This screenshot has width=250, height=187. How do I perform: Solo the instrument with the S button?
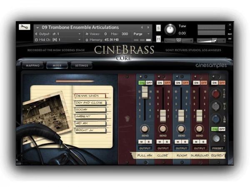(158, 28)
